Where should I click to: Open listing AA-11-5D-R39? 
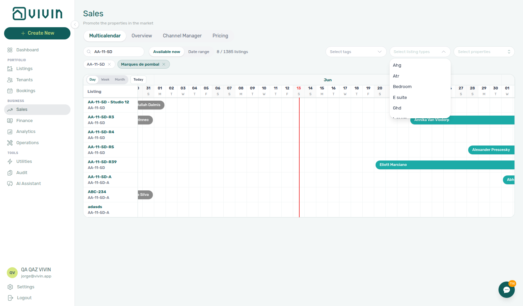click(102, 162)
